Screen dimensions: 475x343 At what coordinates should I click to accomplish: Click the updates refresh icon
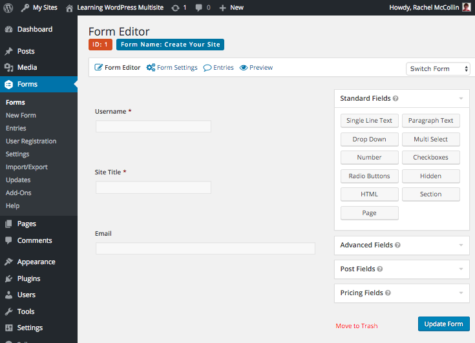click(175, 8)
